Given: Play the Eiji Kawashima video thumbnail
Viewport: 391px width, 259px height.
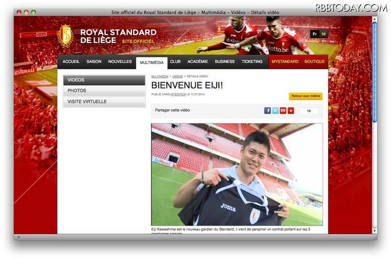Looking at the screenshot, I should click(237, 174).
